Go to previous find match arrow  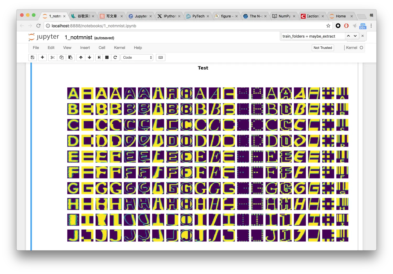pos(348,36)
